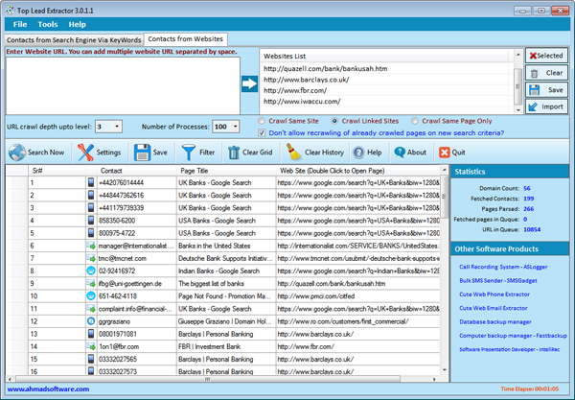Open the Tools menu
The height and width of the screenshot is (400, 575).
coord(48,24)
